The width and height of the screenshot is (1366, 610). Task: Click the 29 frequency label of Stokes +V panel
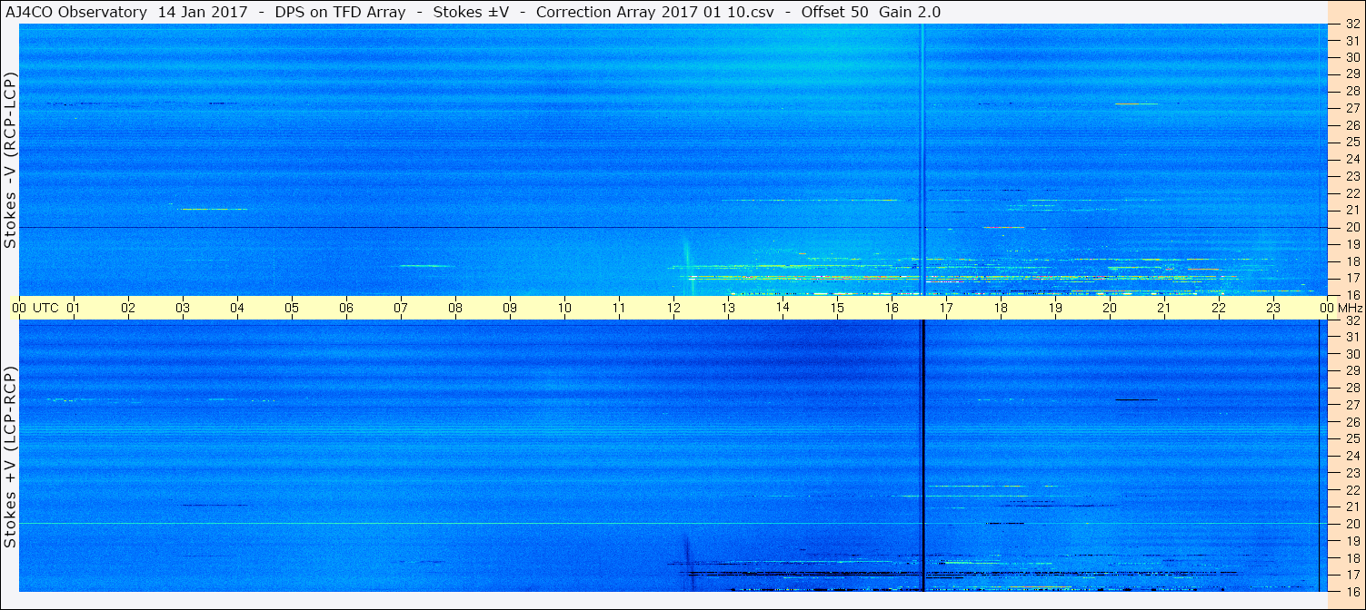pyautogui.click(x=1352, y=370)
